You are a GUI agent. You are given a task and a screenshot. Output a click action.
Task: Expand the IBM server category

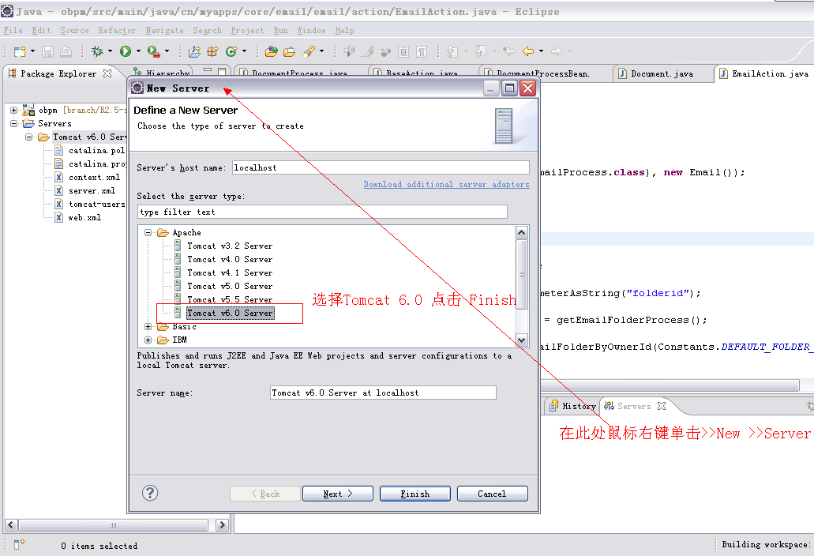(x=148, y=340)
